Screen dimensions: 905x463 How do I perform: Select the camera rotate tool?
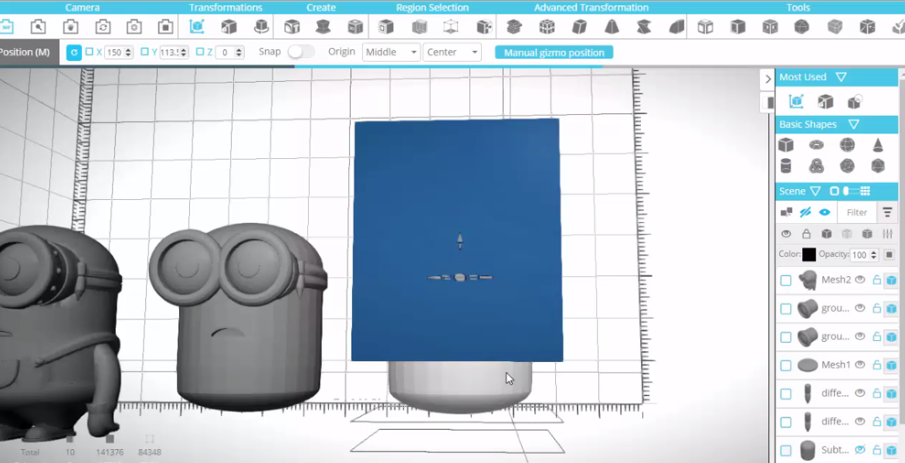point(103,26)
